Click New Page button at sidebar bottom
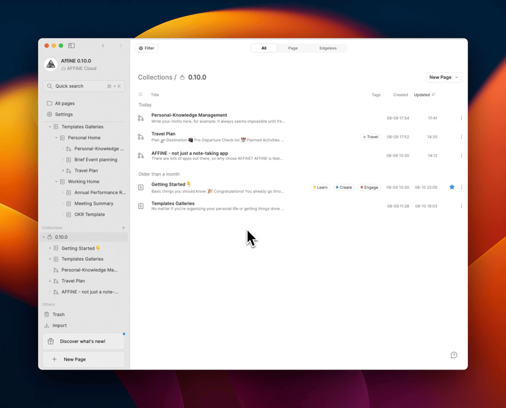Viewport: 506px width, 408px height. 84,359
